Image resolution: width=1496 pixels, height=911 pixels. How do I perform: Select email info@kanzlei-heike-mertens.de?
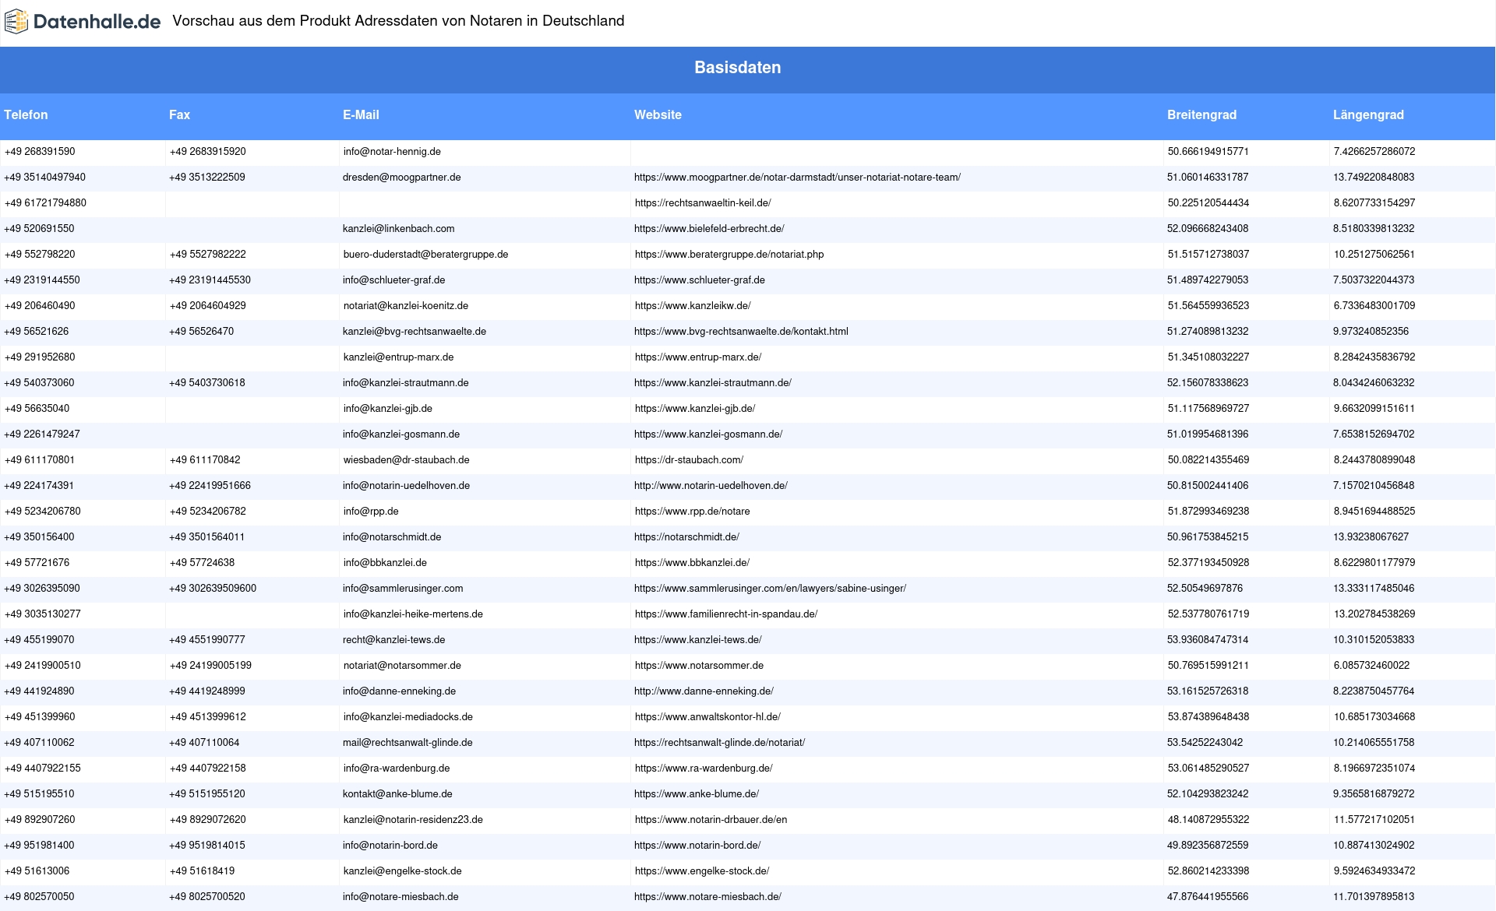tap(413, 614)
